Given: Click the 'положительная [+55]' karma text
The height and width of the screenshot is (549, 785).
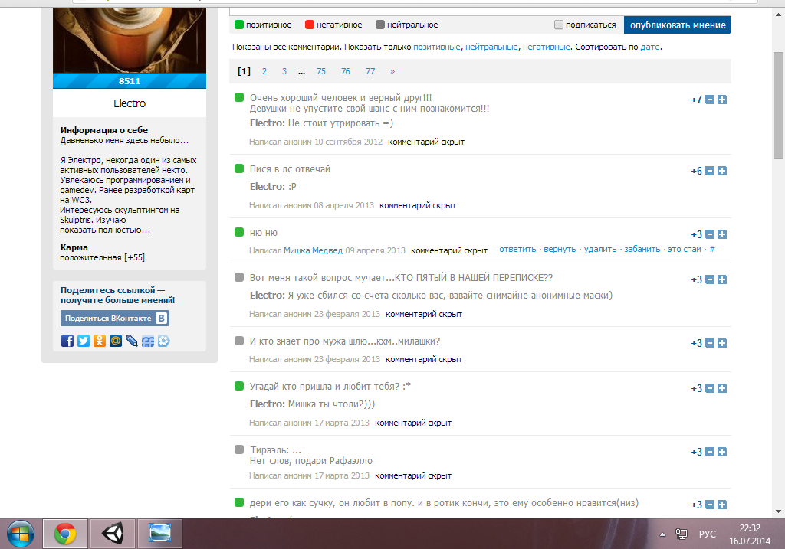Looking at the screenshot, I should pyautogui.click(x=102, y=257).
